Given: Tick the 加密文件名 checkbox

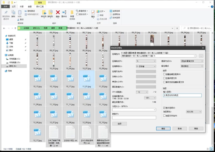Looking at the screenshot, I should point(164,116).
